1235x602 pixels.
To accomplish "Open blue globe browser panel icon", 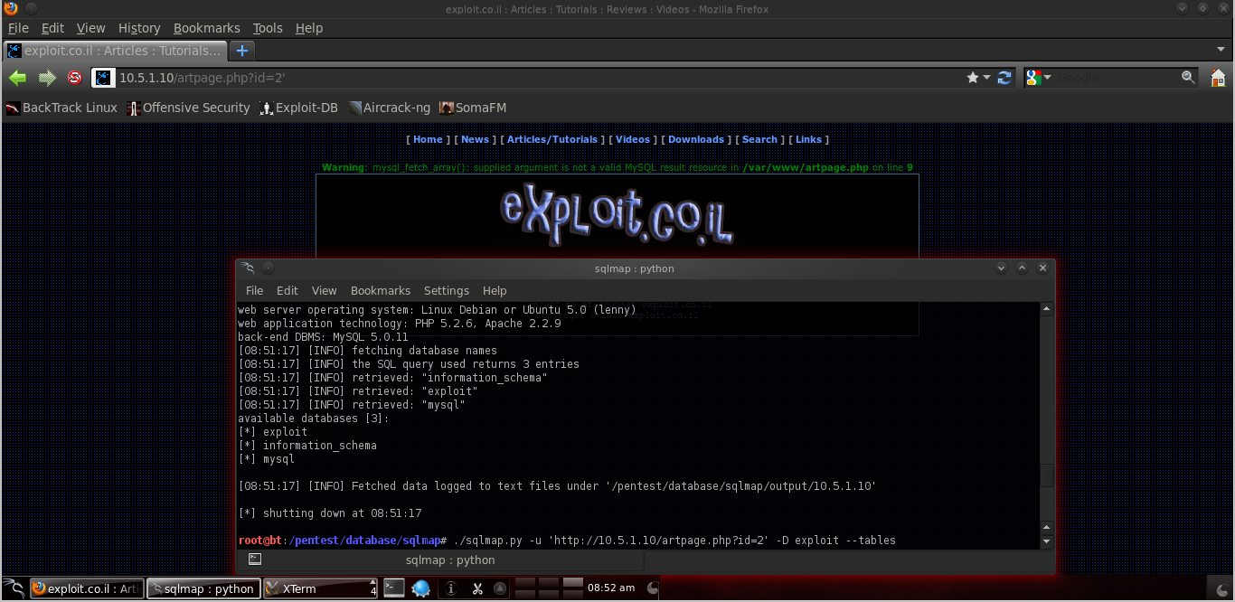I will 420,588.
